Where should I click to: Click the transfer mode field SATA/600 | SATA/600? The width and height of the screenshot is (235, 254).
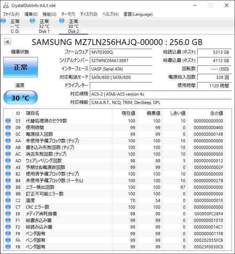coord(121,77)
